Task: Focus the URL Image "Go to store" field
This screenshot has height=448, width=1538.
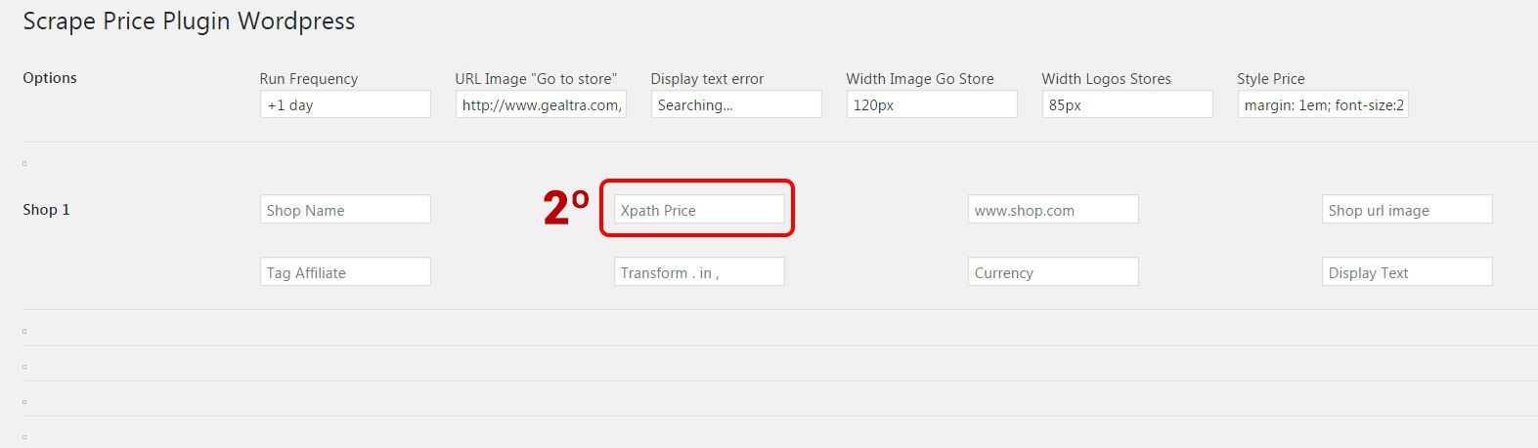Action: point(541,104)
